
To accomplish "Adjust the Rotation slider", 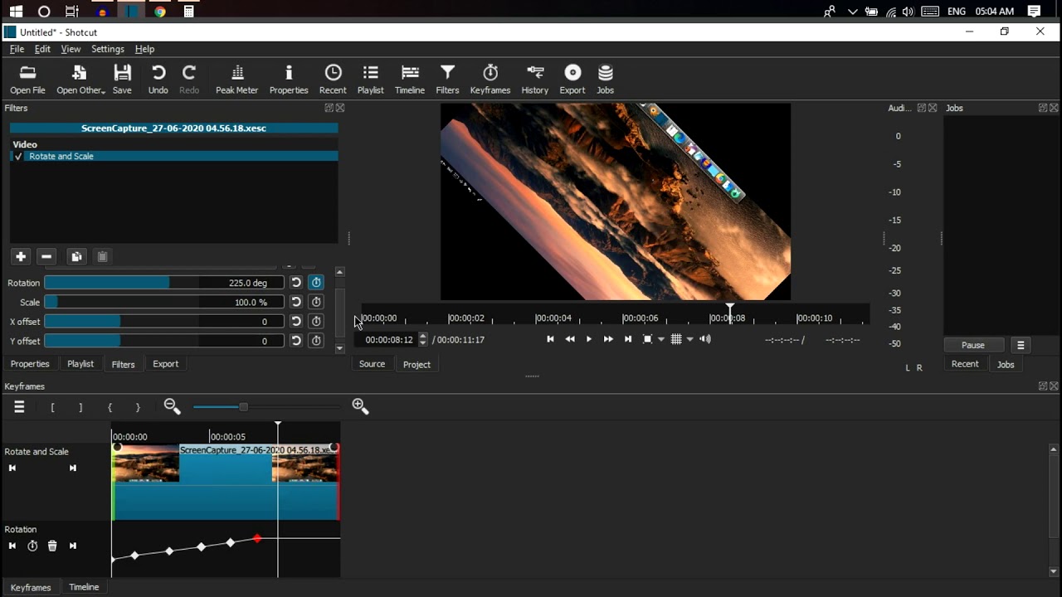I will coord(164,283).
